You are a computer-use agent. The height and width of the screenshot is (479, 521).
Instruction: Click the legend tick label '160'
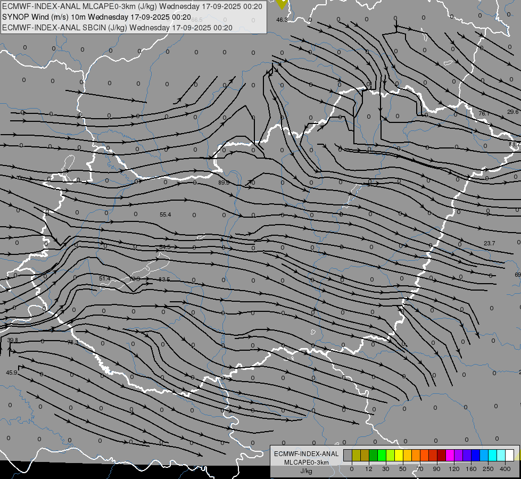point(471,469)
